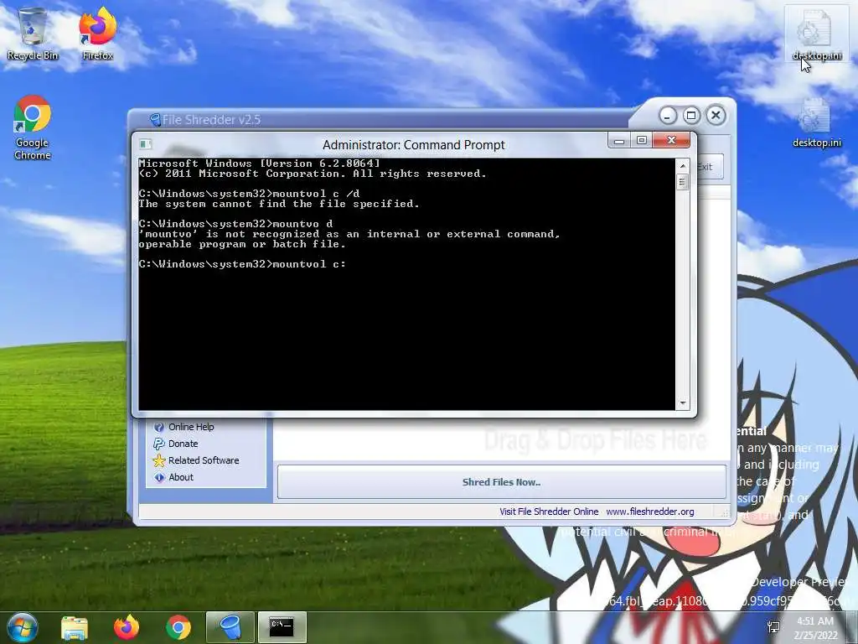Viewport: 858px width, 644px height.
Task: Close the Administrator Command Prompt window
Action: [x=672, y=141]
